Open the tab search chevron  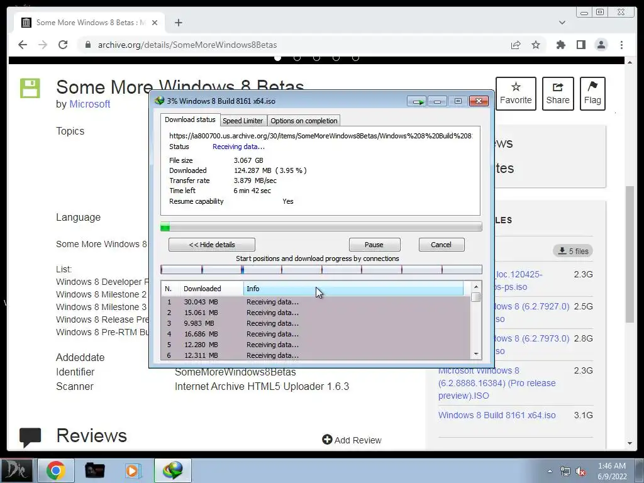pyautogui.click(x=562, y=23)
